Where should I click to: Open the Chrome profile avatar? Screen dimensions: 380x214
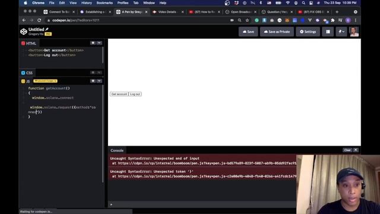[x=348, y=20]
